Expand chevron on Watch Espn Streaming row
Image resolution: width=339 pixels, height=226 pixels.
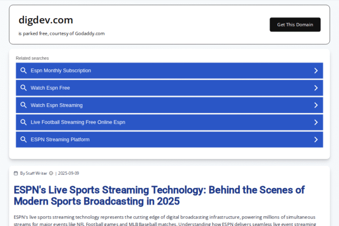316,105
